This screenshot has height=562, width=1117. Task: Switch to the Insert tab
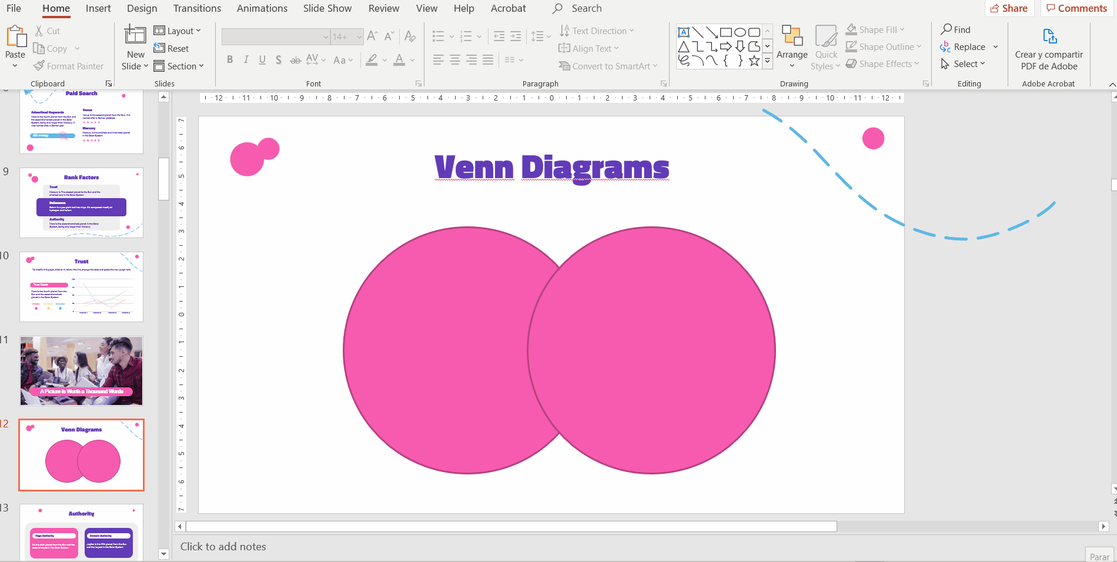point(98,8)
